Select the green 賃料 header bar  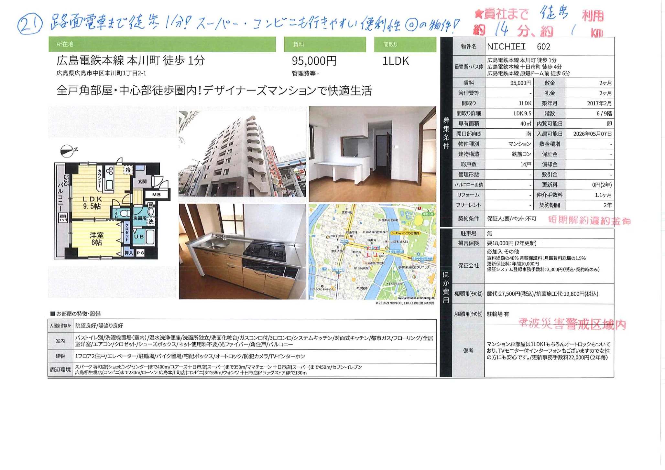coord(325,44)
